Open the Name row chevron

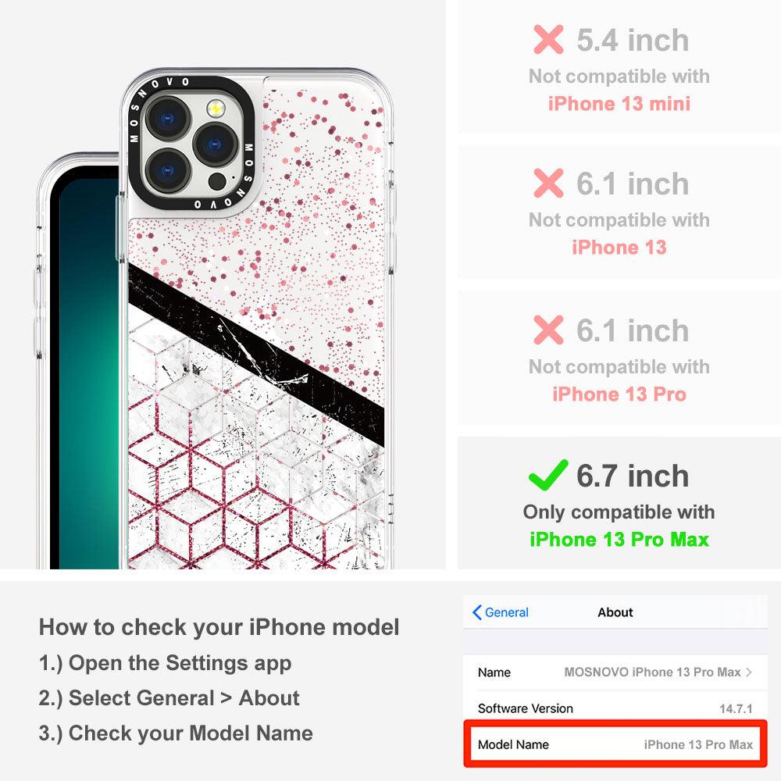tap(749, 672)
